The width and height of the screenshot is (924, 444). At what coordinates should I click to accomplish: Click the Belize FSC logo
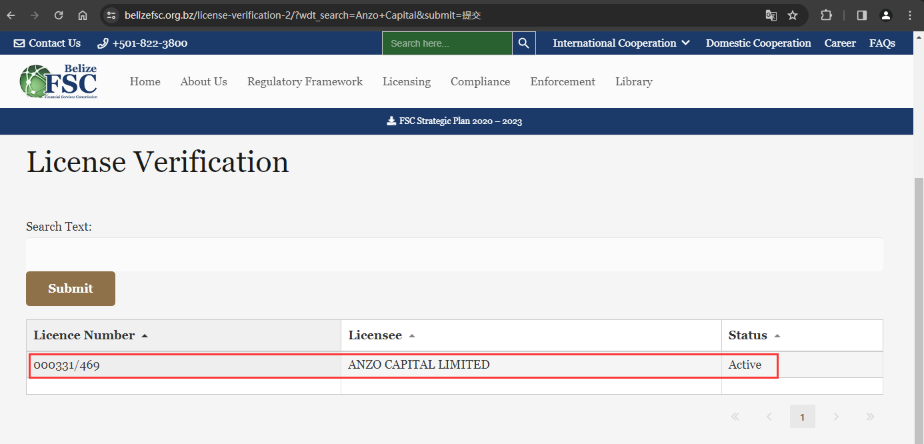coord(59,81)
